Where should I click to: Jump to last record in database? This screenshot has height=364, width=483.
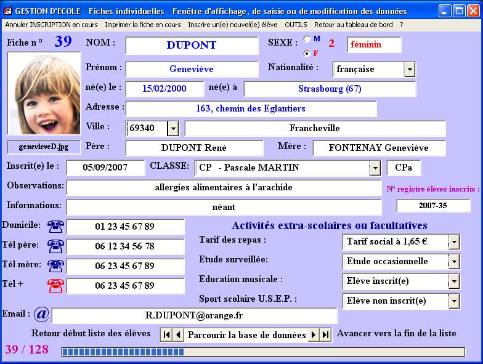click(325, 335)
